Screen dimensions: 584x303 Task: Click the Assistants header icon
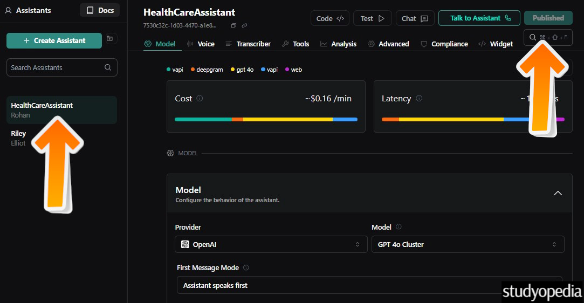(8, 10)
